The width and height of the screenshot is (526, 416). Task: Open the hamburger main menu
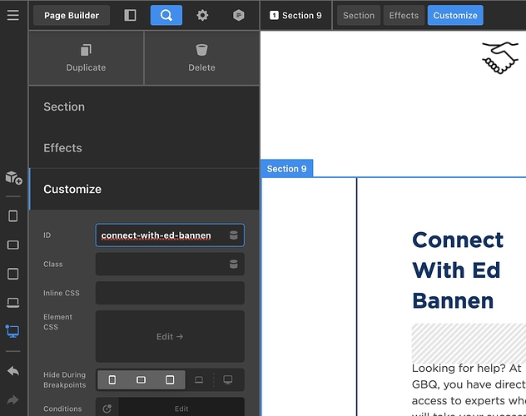click(x=13, y=15)
